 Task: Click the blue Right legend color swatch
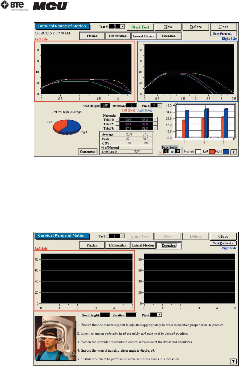[226, 151]
